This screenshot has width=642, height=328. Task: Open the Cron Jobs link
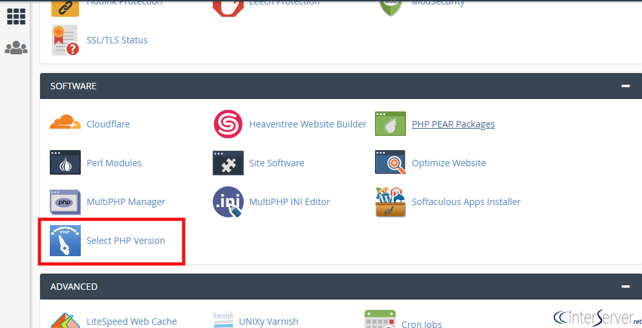click(422, 324)
